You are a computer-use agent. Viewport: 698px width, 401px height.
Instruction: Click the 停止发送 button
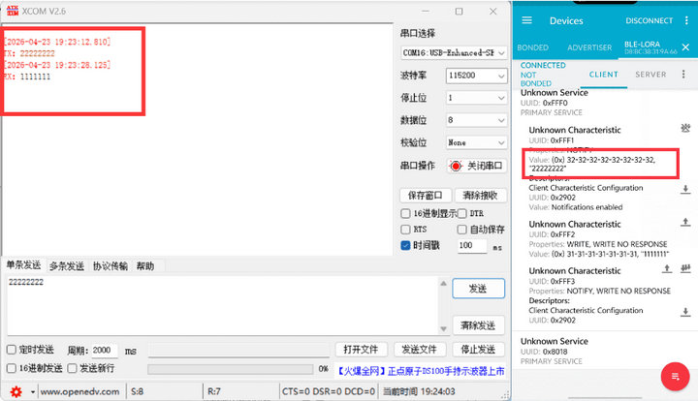pyautogui.click(x=479, y=350)
